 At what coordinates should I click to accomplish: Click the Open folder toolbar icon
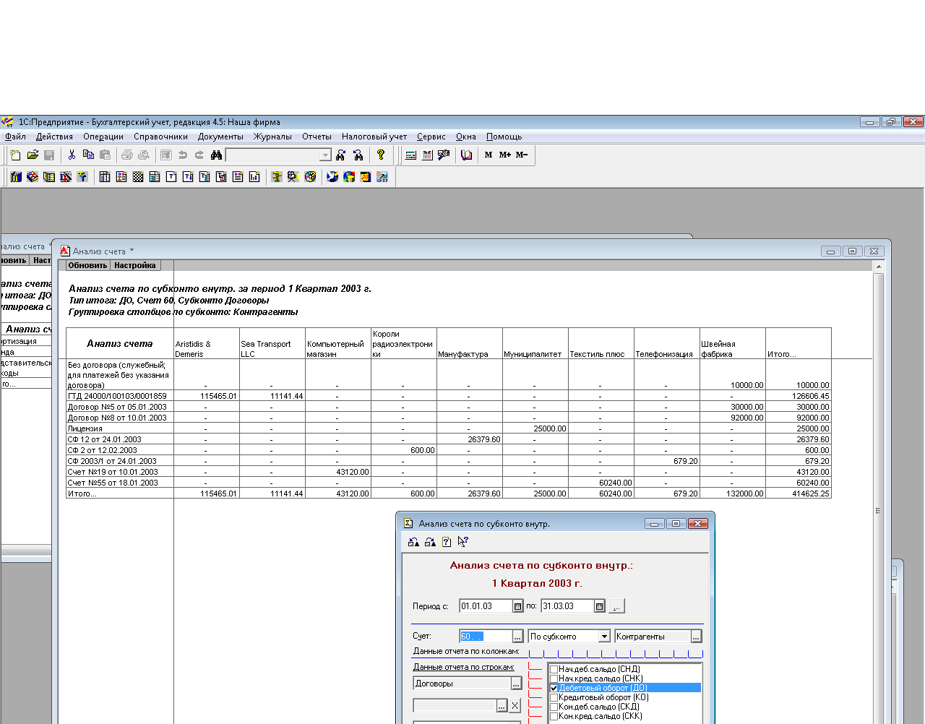33,155
